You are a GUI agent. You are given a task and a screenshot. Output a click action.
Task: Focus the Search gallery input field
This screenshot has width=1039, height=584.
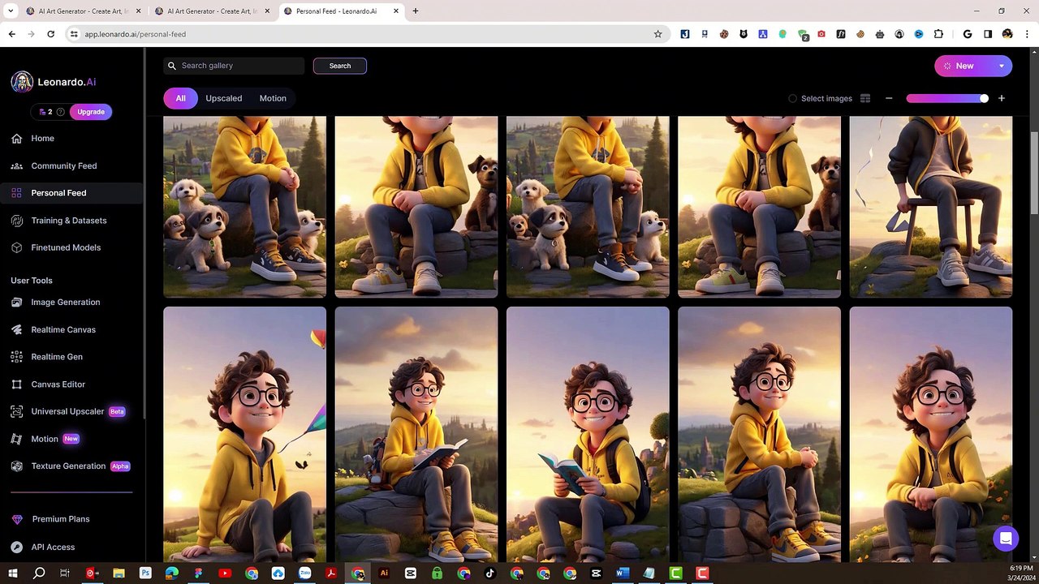point(234,66)
